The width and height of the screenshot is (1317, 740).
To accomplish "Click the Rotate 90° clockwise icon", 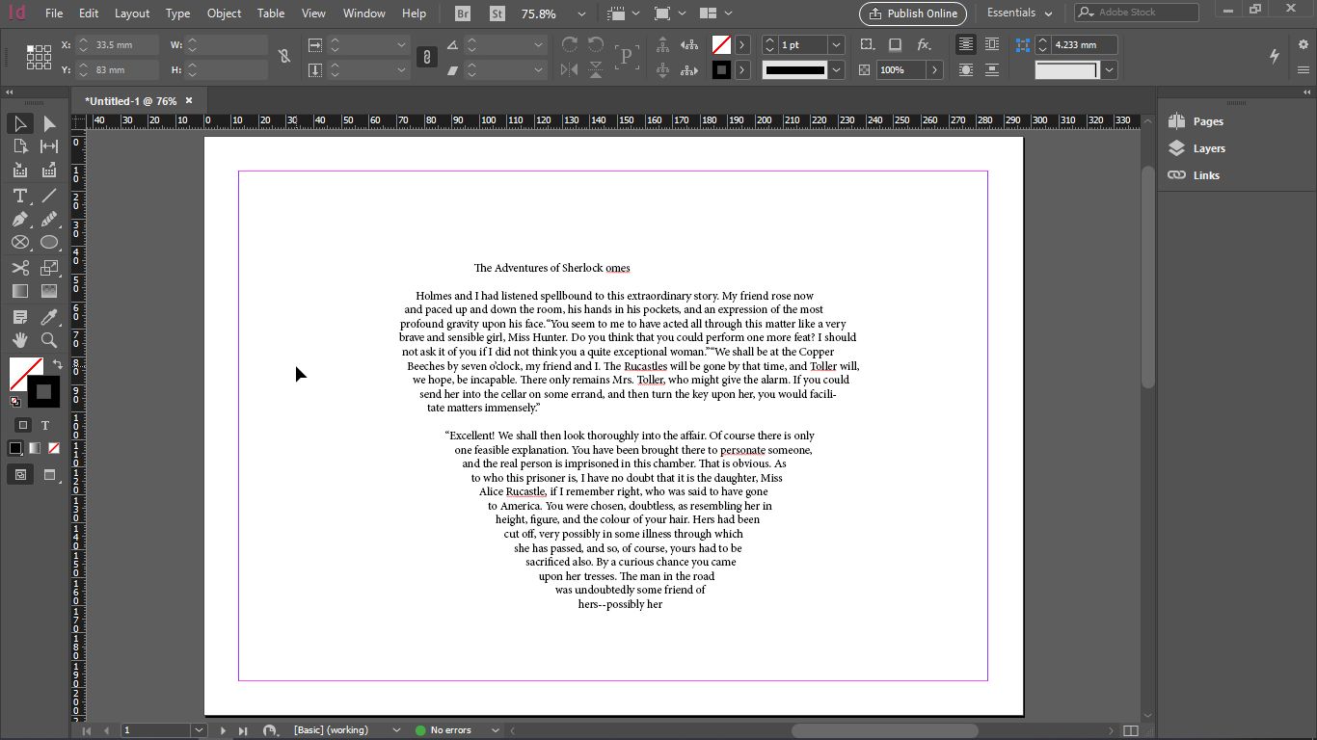I will click(x=569, y=45).
